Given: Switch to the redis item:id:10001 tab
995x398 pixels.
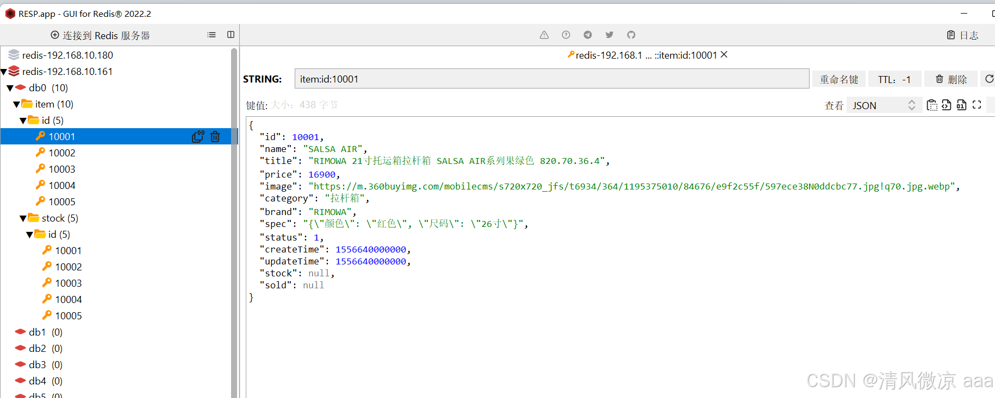Looking at the screenshot, I should (x=646, y=55).
